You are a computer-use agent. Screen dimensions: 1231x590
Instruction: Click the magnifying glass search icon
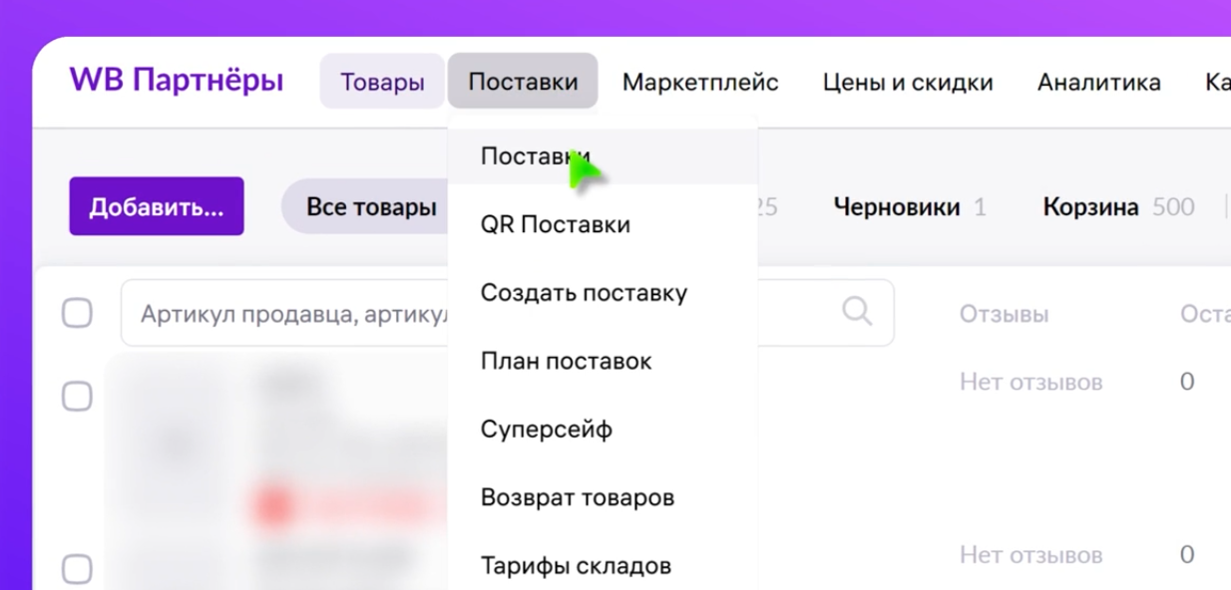857,312
